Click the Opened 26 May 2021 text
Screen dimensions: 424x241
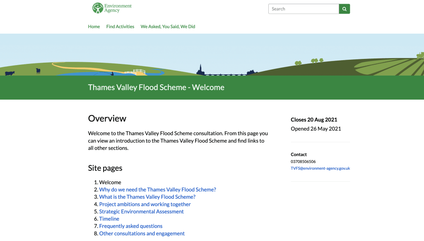tap(316, 129)
